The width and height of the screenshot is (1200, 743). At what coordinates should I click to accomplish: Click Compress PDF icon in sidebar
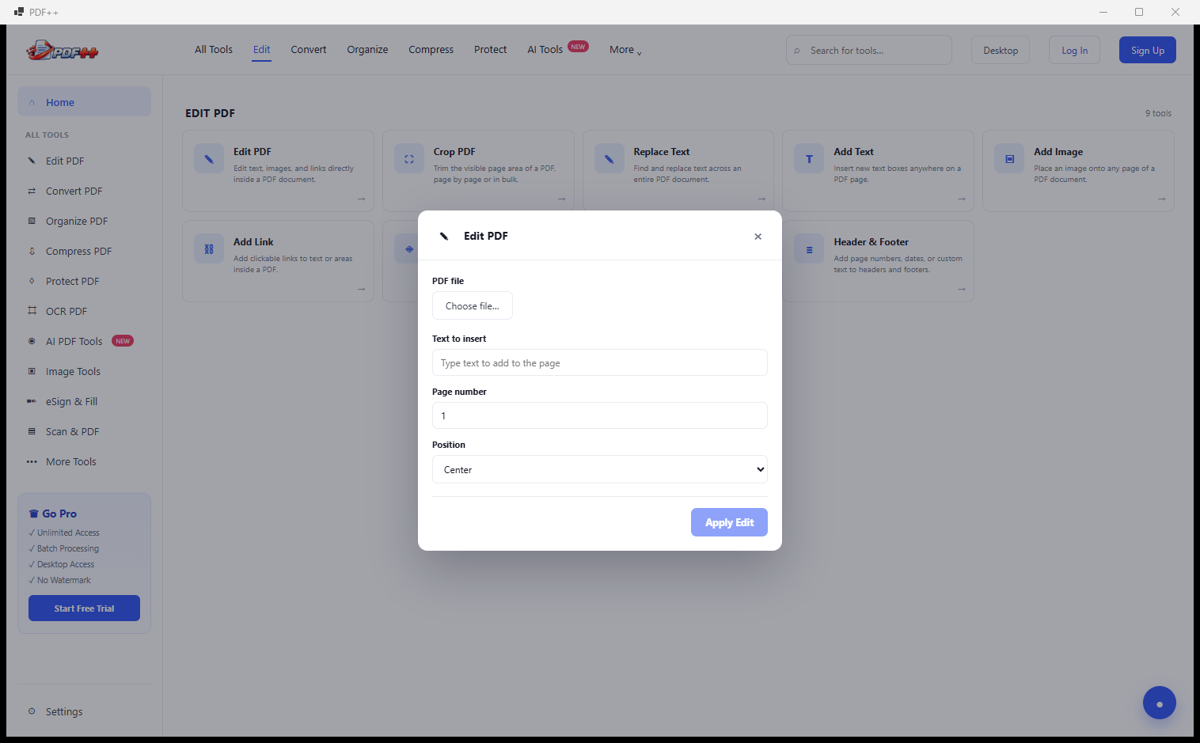point(32,251)
